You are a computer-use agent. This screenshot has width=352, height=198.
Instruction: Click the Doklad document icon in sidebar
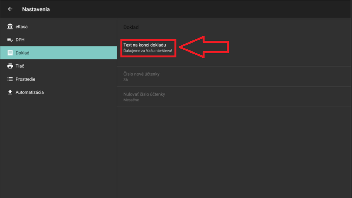tap(10, 53)
